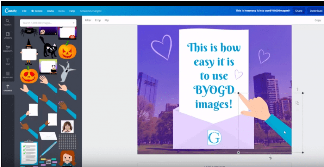Select the girl photo thumbnail
The height and width of the screenshot is (167, 324).
[67, 127]
